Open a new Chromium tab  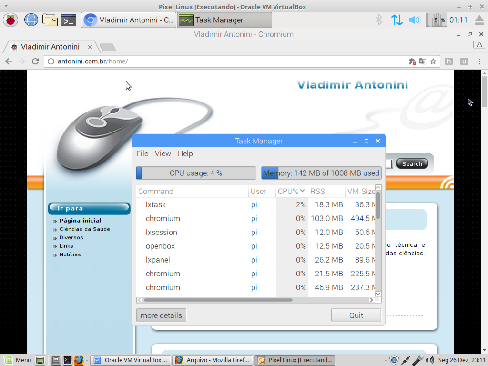coord(108,47)
